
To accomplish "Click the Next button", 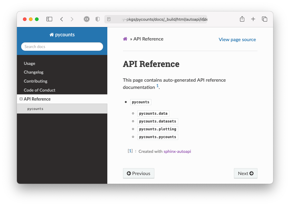I will (245, 173).
